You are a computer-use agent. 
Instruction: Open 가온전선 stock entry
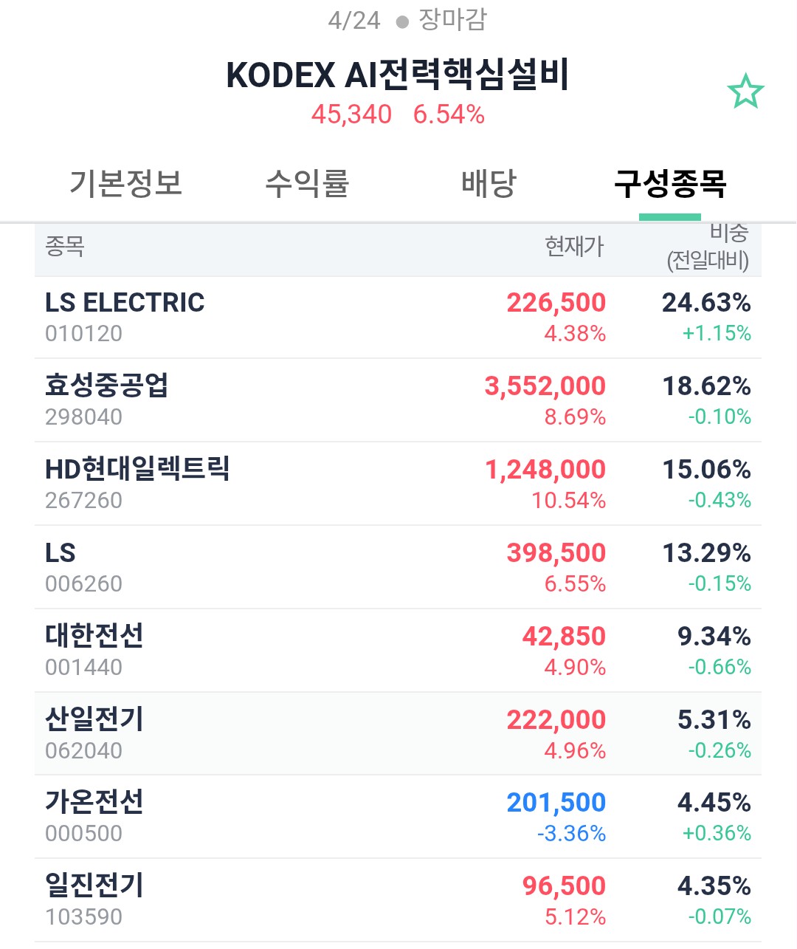point(398,817)
